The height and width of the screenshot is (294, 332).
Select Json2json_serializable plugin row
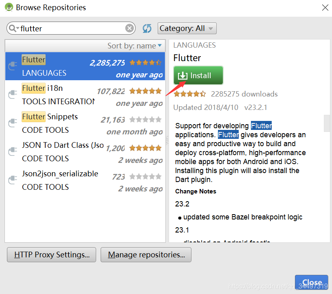click(x=85, y=180)
